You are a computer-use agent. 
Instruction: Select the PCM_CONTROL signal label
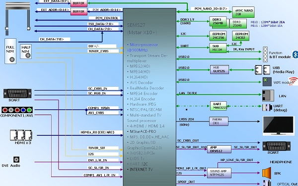(107, 18)
